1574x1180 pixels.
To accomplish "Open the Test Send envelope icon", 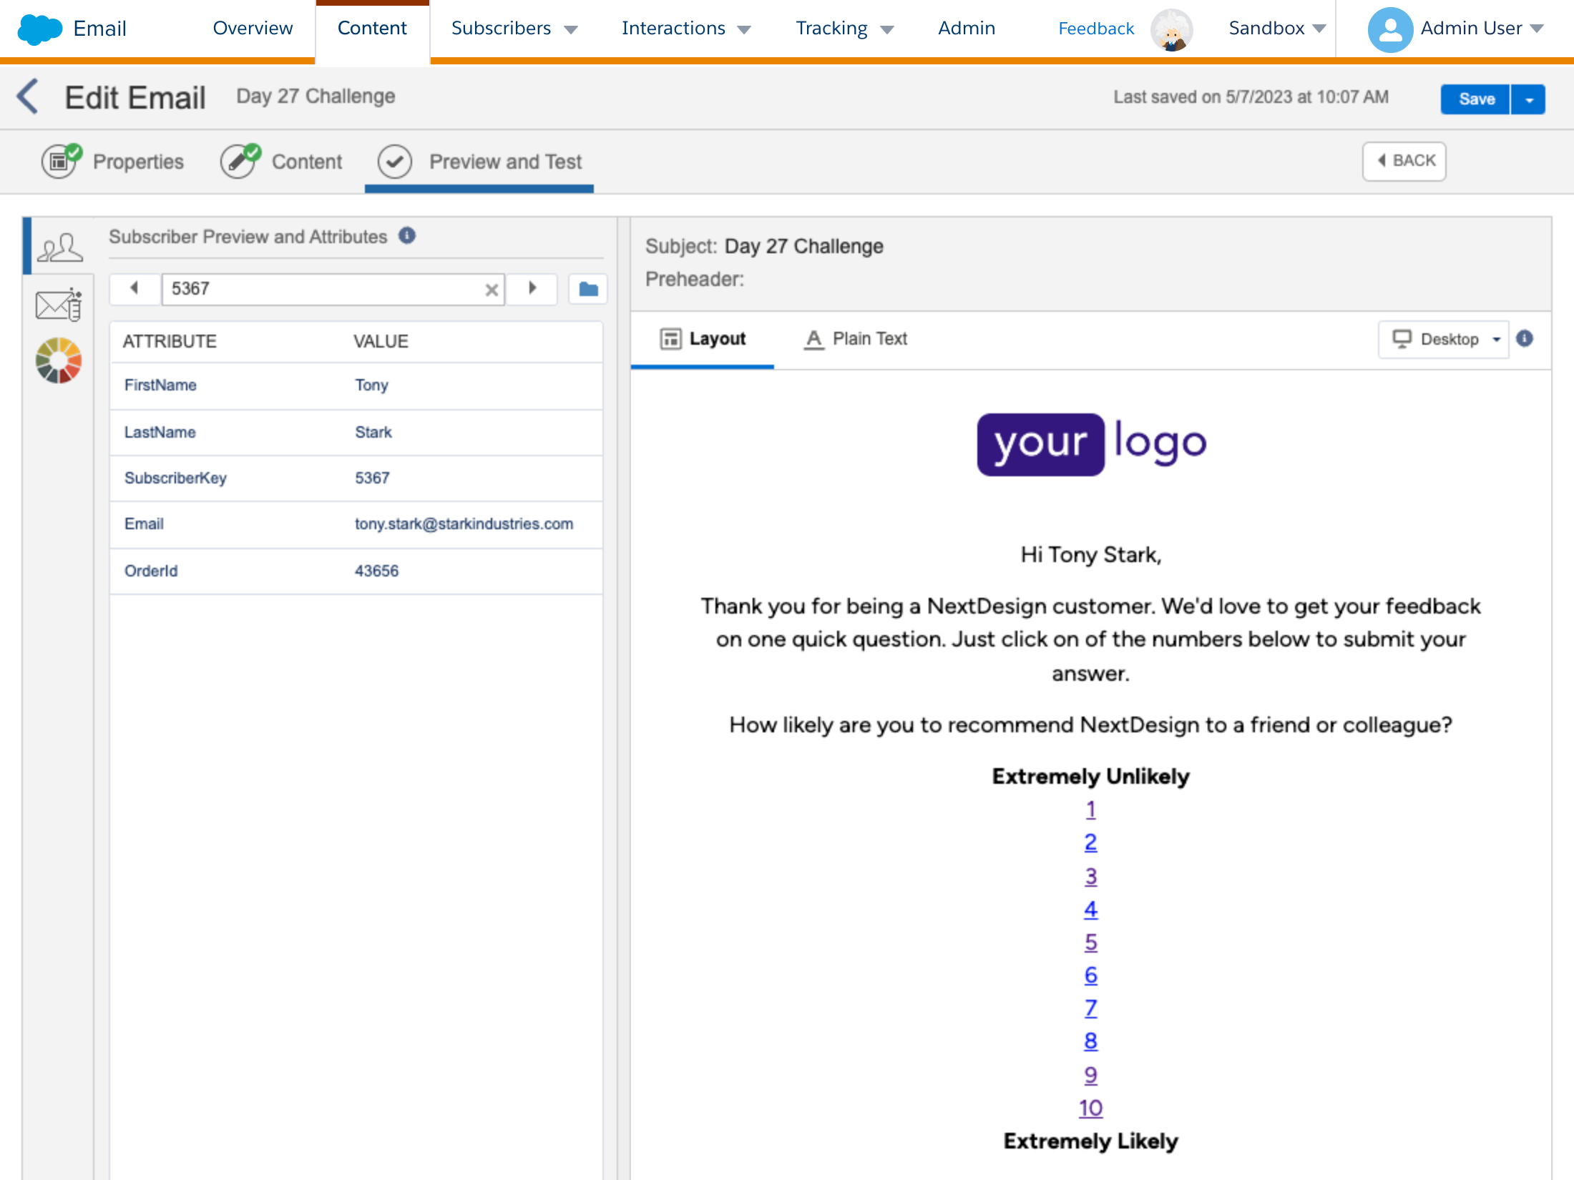I will (59, 305).
